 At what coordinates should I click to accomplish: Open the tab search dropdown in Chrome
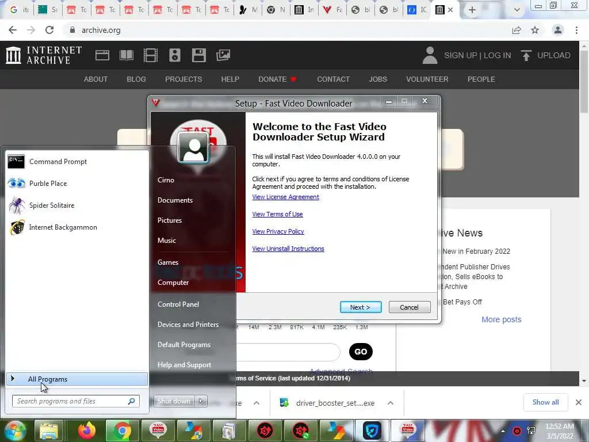click(517, 10)
